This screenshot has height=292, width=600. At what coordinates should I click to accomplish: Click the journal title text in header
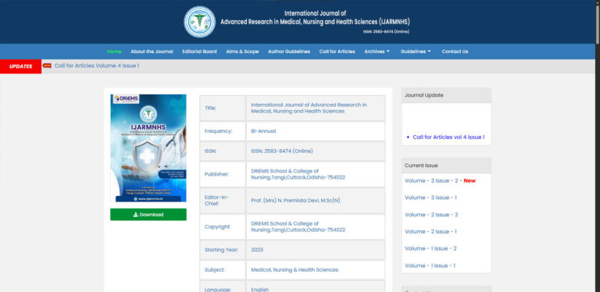point(315,18)
